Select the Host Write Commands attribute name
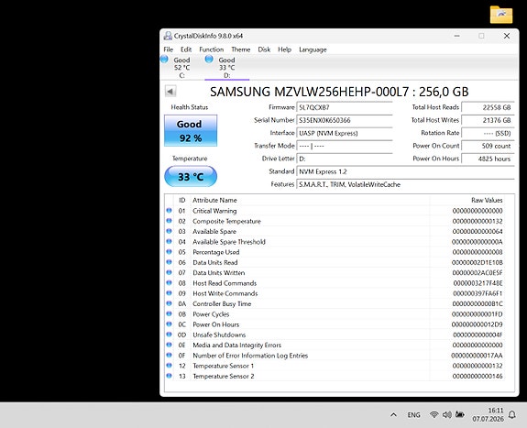527x428 pixels. pos(225,293)
